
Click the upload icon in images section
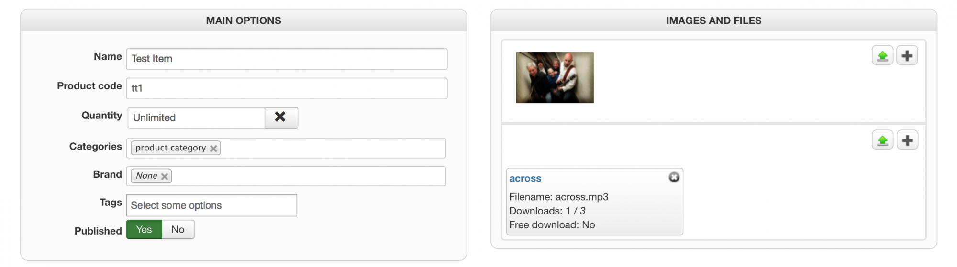click(x=882, y=56)
